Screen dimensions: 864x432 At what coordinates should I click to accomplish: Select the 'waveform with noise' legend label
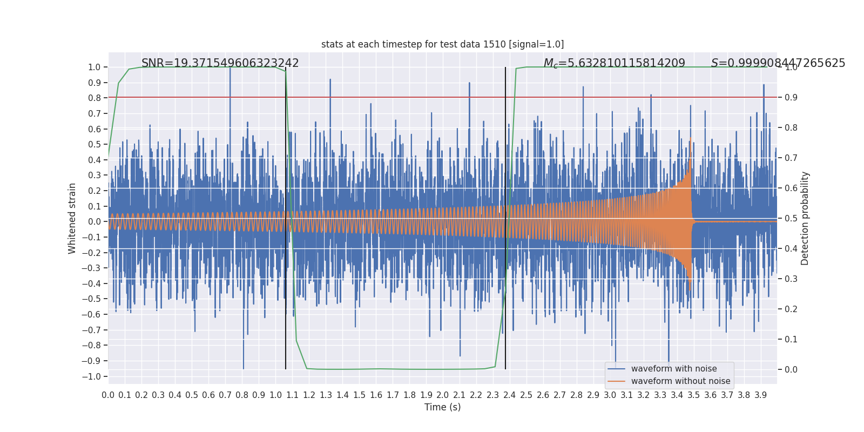click(674, 369)
